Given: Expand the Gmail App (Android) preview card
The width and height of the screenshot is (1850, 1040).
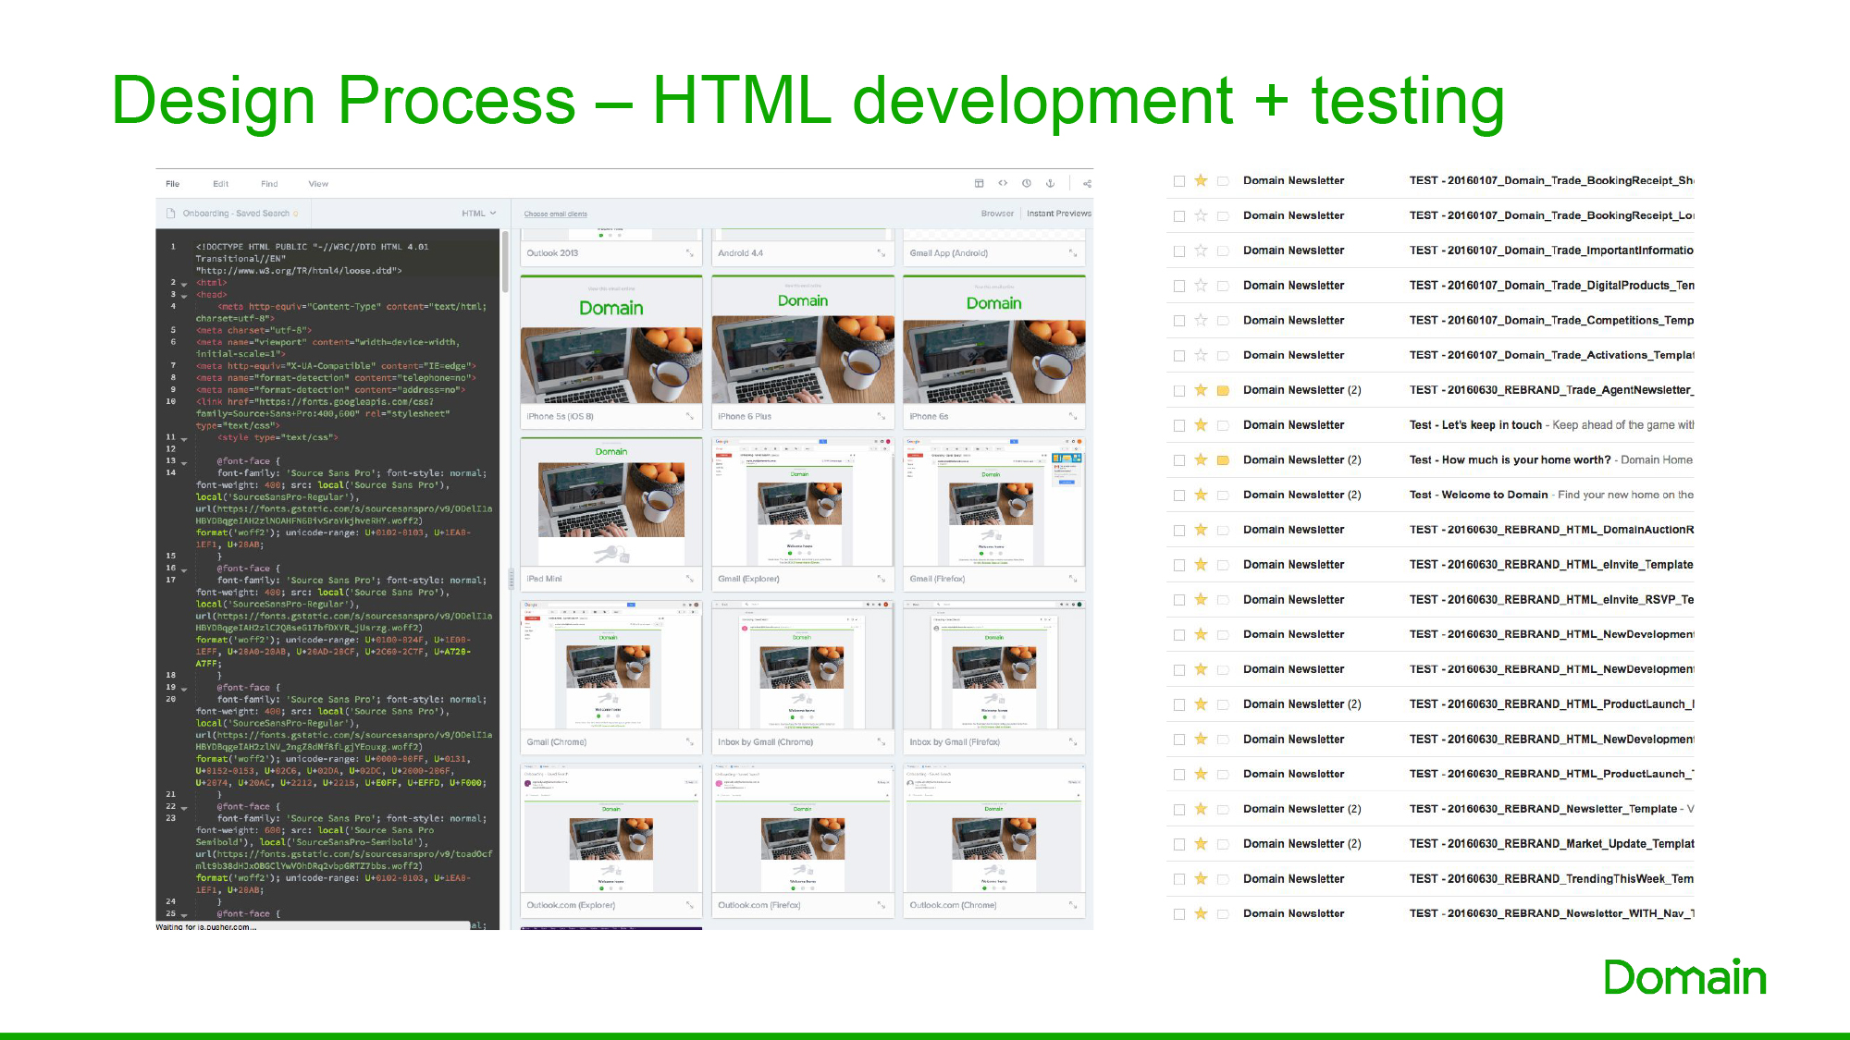Looking at the screenshot, I should 1072,252.
